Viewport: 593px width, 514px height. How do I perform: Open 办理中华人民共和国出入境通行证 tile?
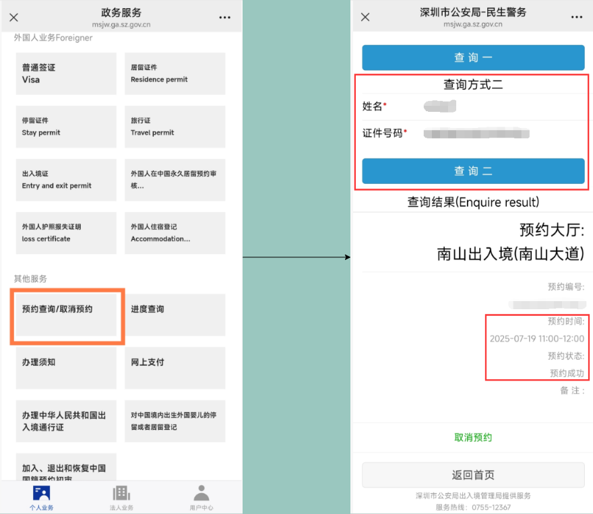point(66,421)
